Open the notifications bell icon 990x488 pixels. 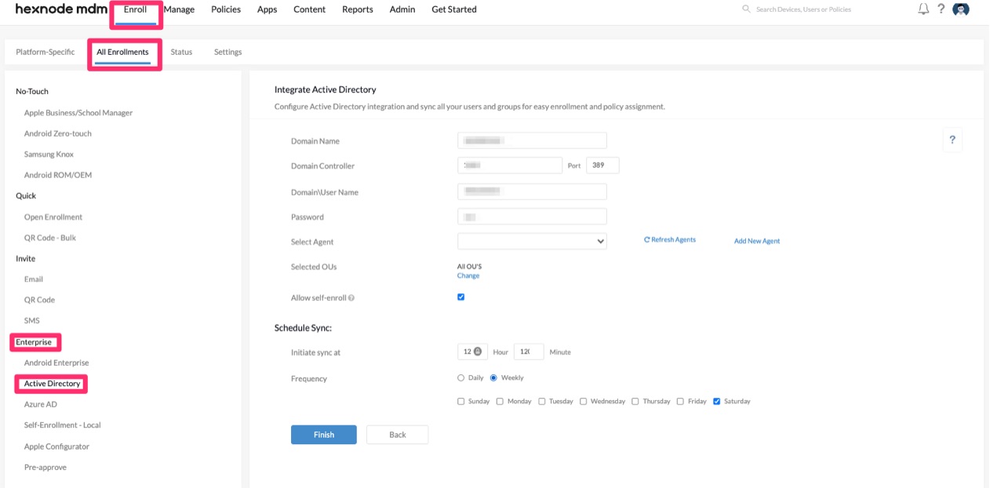[923, 9]
